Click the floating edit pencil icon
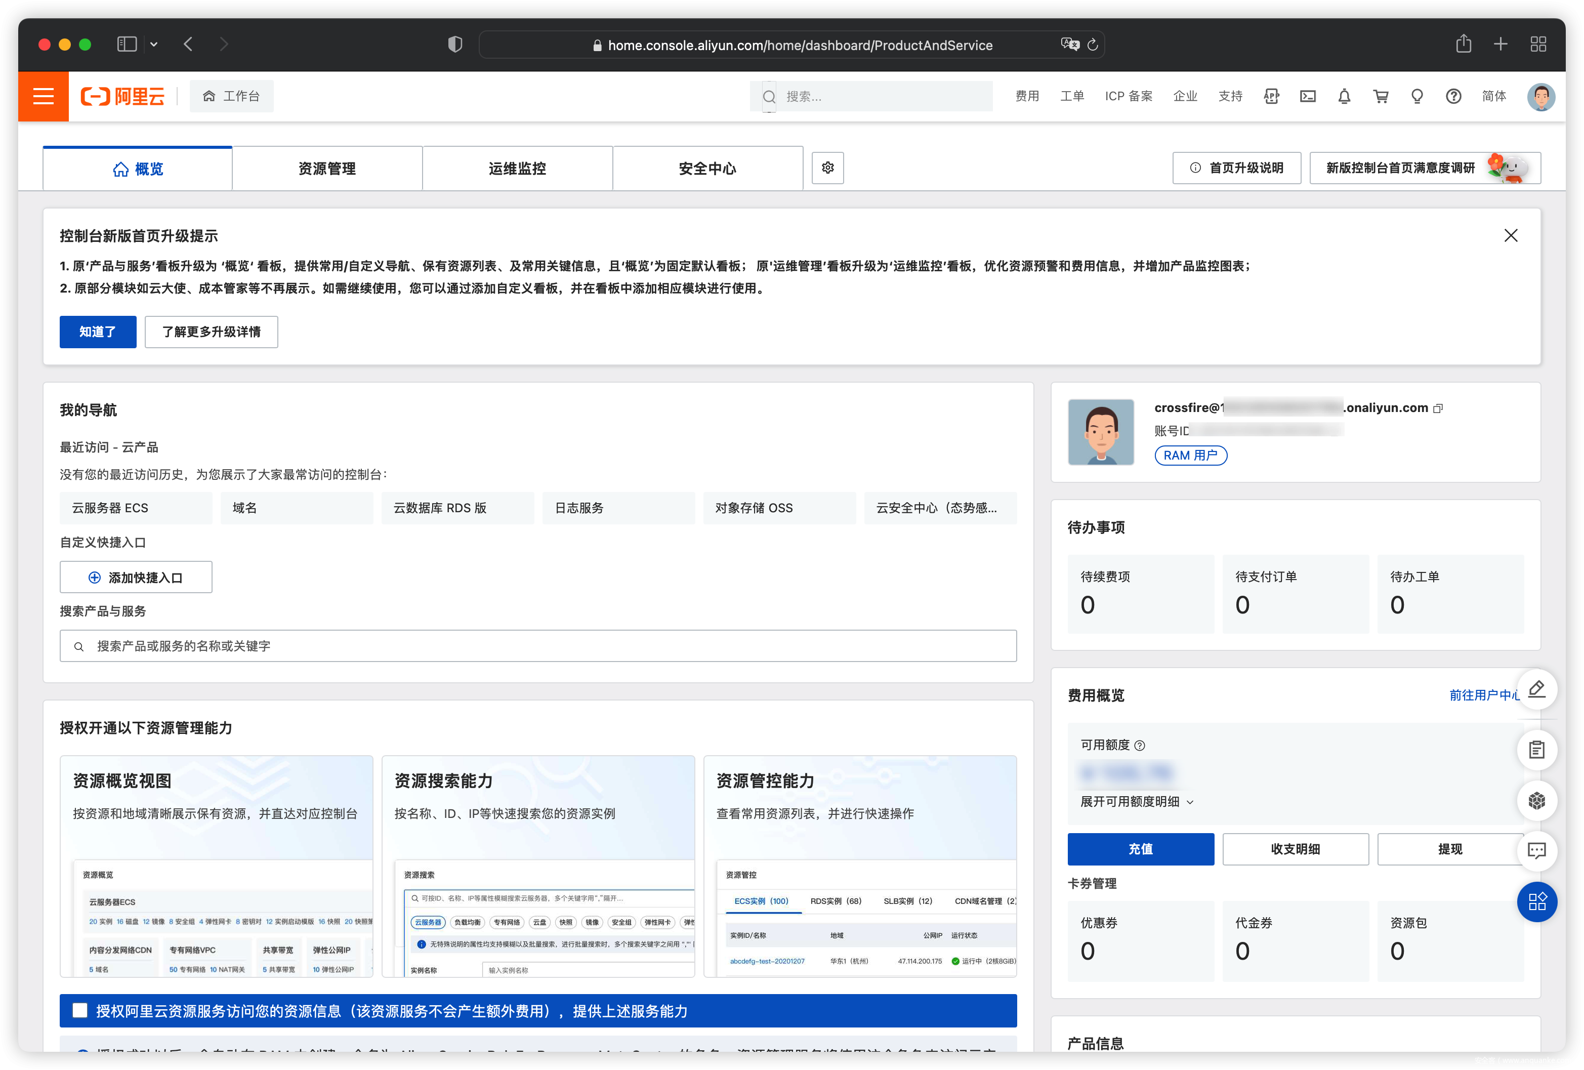 coord(1536,689)
